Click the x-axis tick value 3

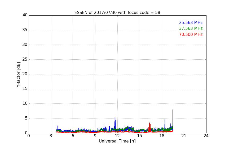(x=51, y=136)
